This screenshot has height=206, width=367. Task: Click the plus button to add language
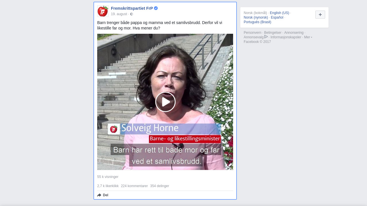point(320,15)
